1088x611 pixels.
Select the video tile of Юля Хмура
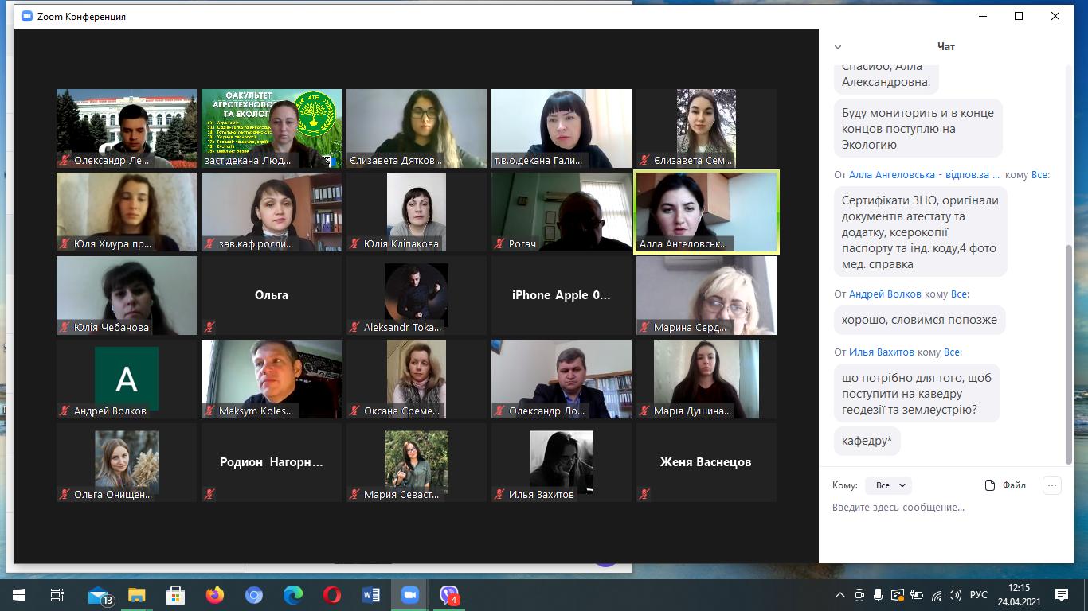click(127, 212)
